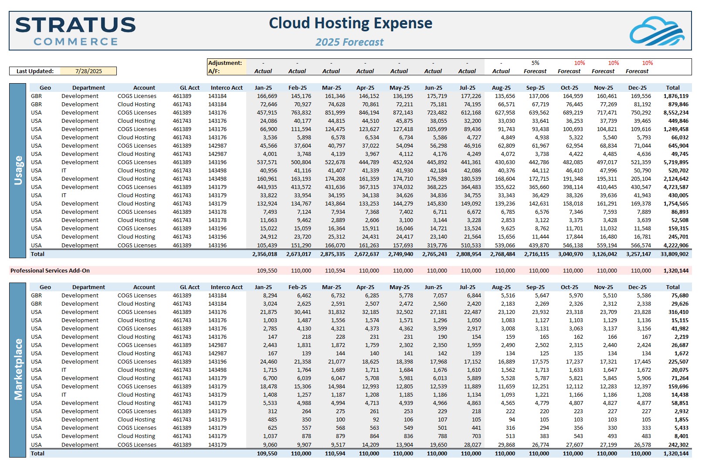Select Marketplace cell 242,302
702x465 pixels.
pos(678,445)
